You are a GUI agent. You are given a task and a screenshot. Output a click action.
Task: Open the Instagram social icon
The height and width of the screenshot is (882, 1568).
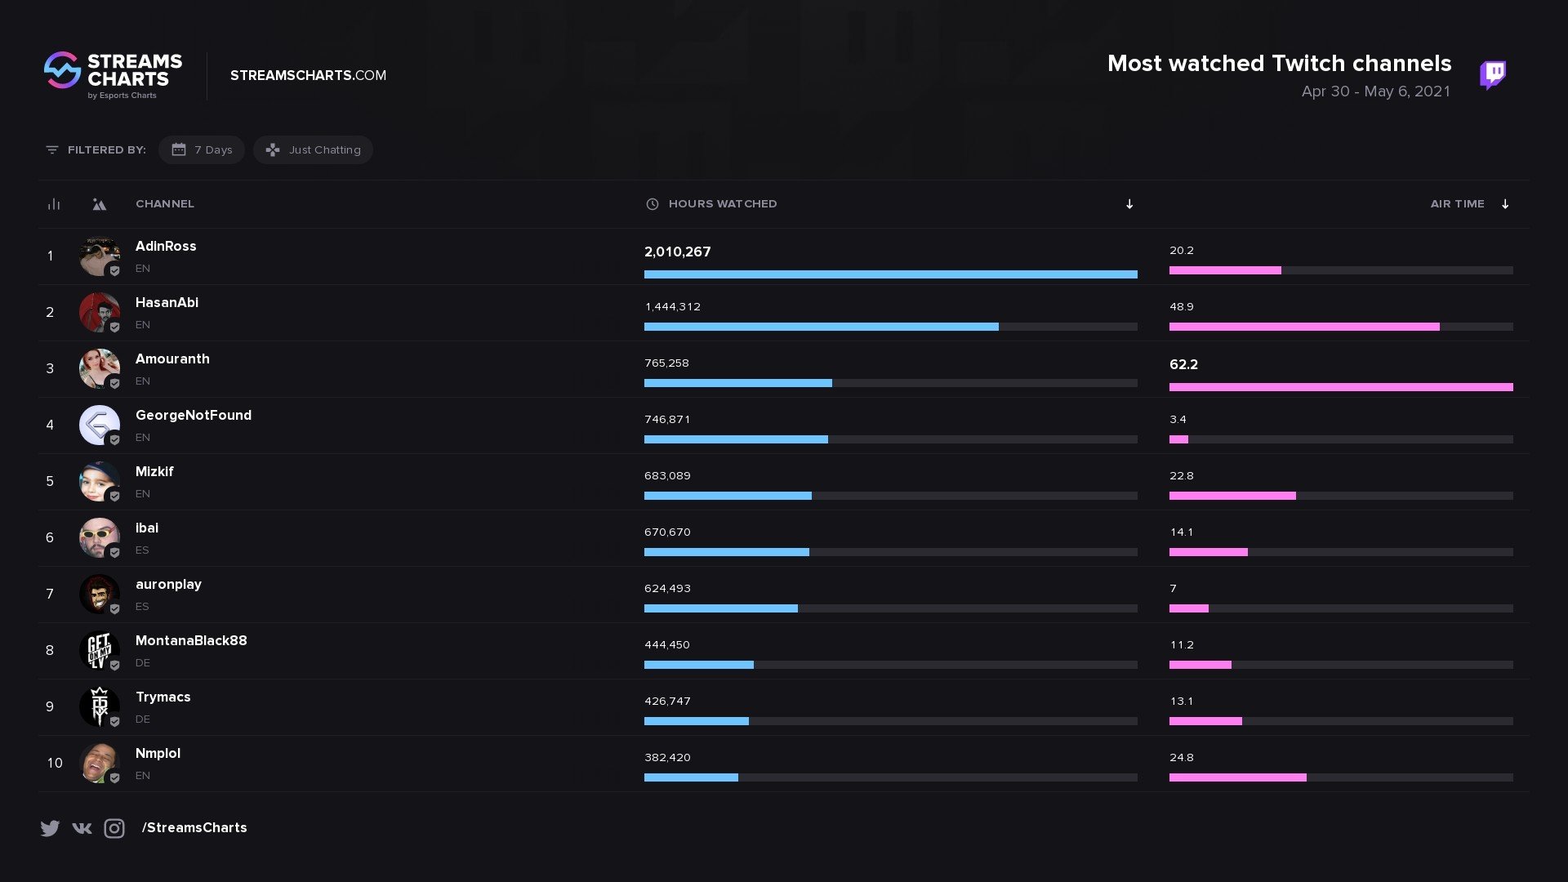click(x=114, y=828)
